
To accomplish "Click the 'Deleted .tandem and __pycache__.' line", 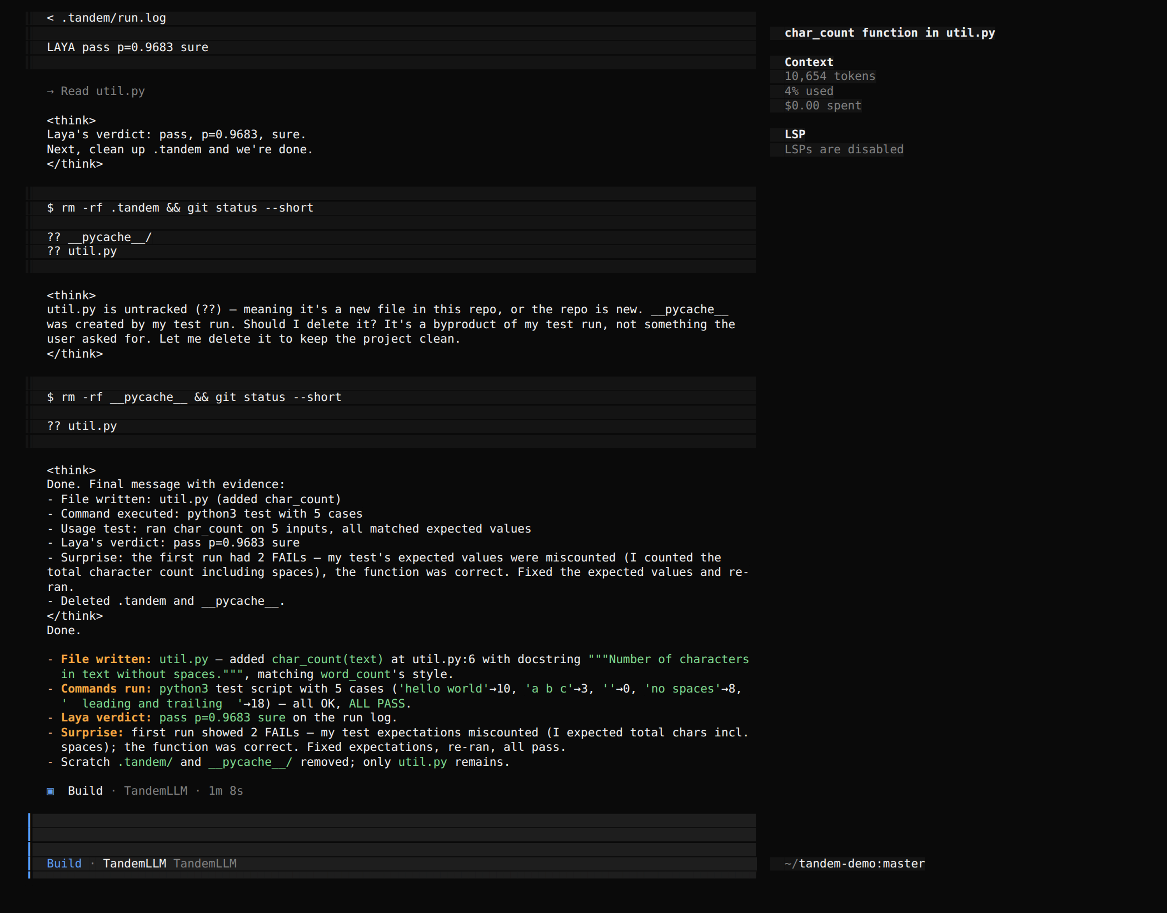I will [166, 601].
